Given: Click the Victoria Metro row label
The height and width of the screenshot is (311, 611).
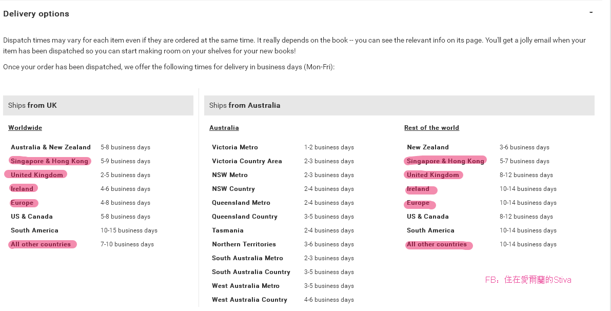Looking at the screenshot, I should [x=235, y=147].
